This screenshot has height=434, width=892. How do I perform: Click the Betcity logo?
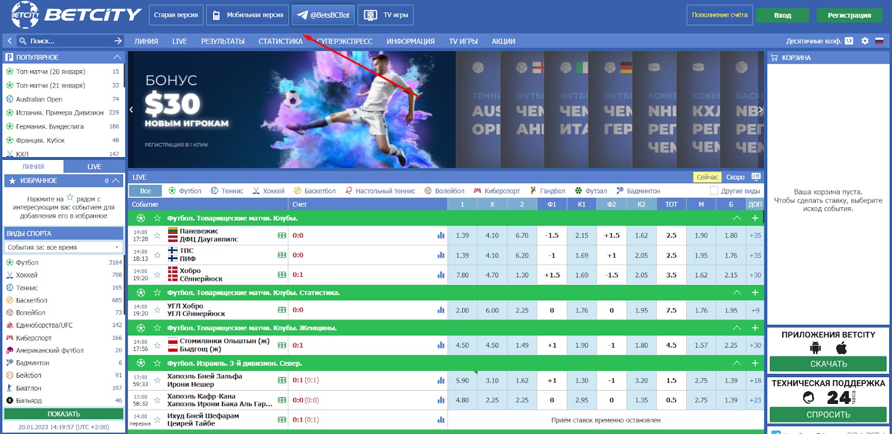[x=76, y=15]
